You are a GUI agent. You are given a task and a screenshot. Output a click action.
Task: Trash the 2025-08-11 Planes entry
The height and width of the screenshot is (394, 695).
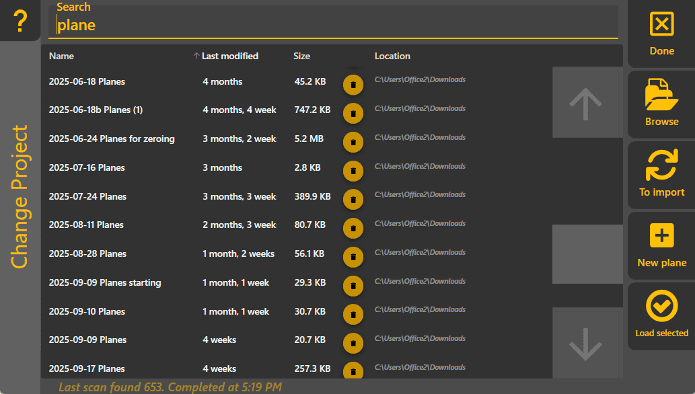pyautogui.click(x=353, y=228)
